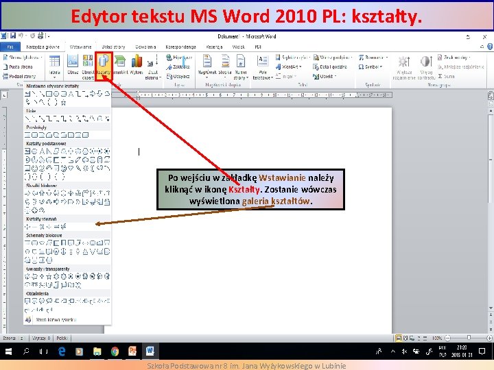Switch to the Recenzja tab
494x370 pixels.
pos(214,47)
